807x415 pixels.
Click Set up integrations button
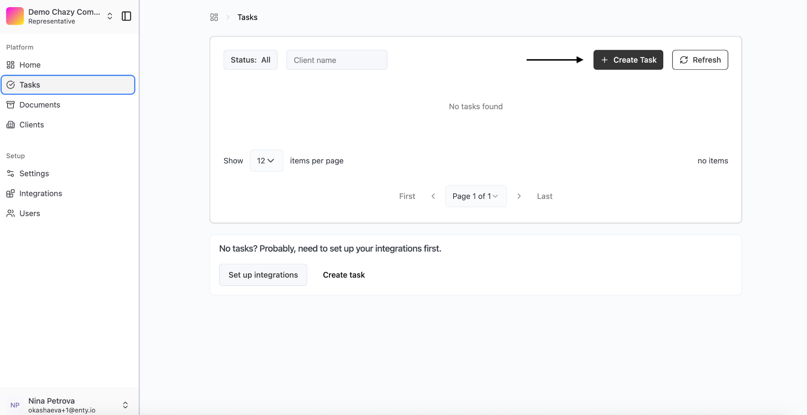tap(263, 275)
